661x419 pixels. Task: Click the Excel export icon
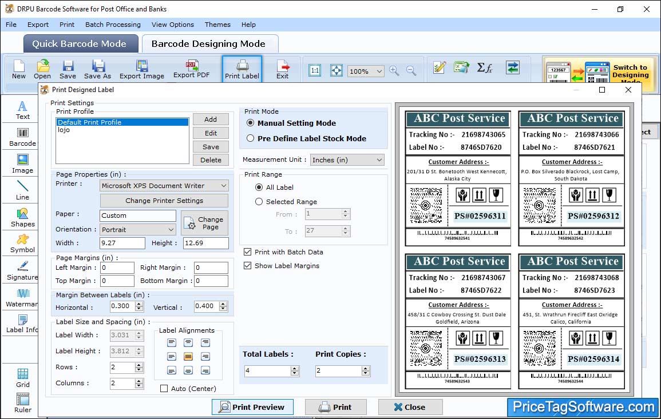pos(462,67)
